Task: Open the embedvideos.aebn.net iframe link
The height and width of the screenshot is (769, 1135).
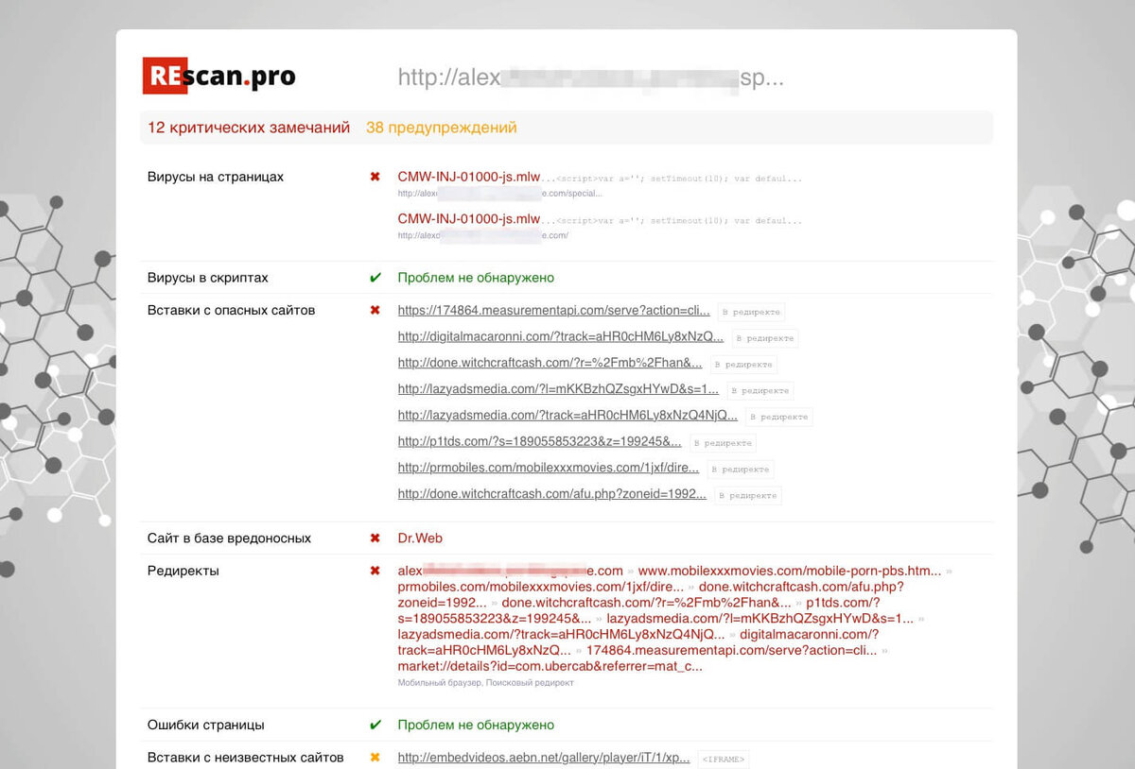Action: (545, 758)
